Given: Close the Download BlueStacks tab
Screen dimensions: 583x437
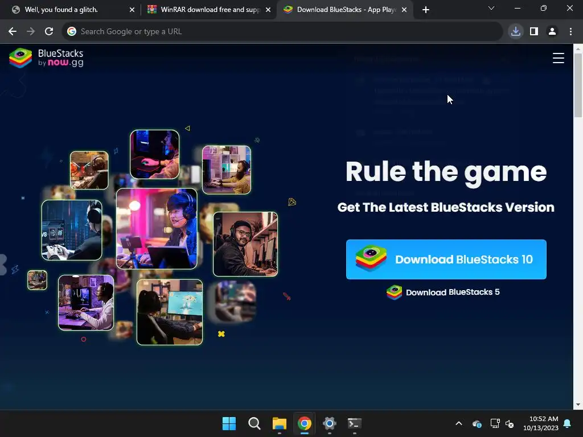Looking at the screenshot, I should [404, 10].
